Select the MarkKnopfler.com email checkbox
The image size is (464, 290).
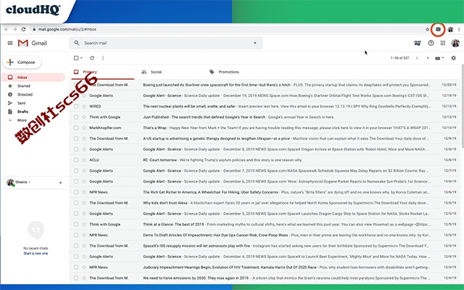(76, 128)
